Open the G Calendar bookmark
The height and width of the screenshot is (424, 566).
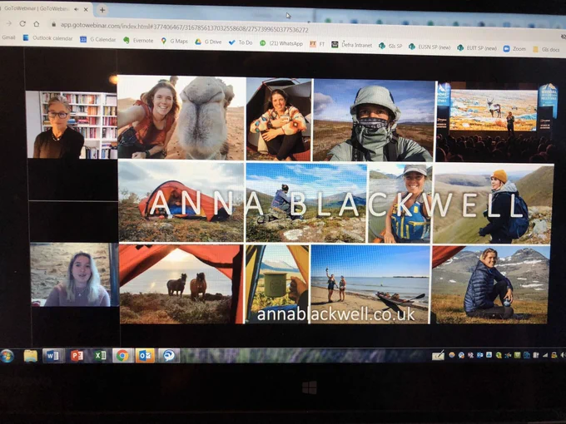98,40
